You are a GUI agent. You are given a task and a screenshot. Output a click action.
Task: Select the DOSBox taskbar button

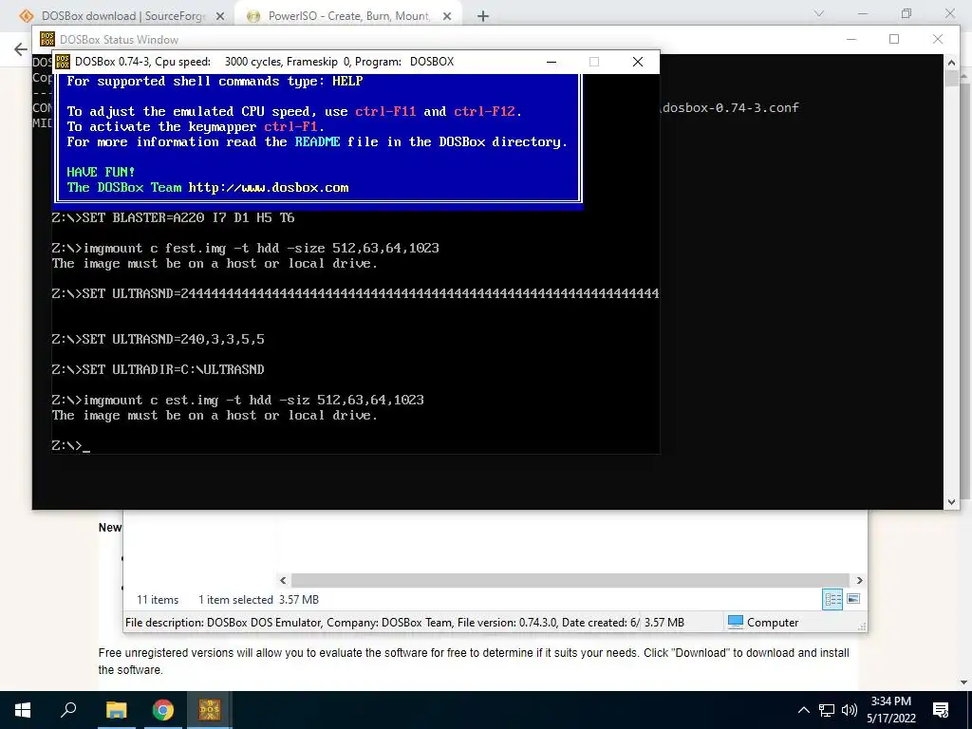click(210, 710)
